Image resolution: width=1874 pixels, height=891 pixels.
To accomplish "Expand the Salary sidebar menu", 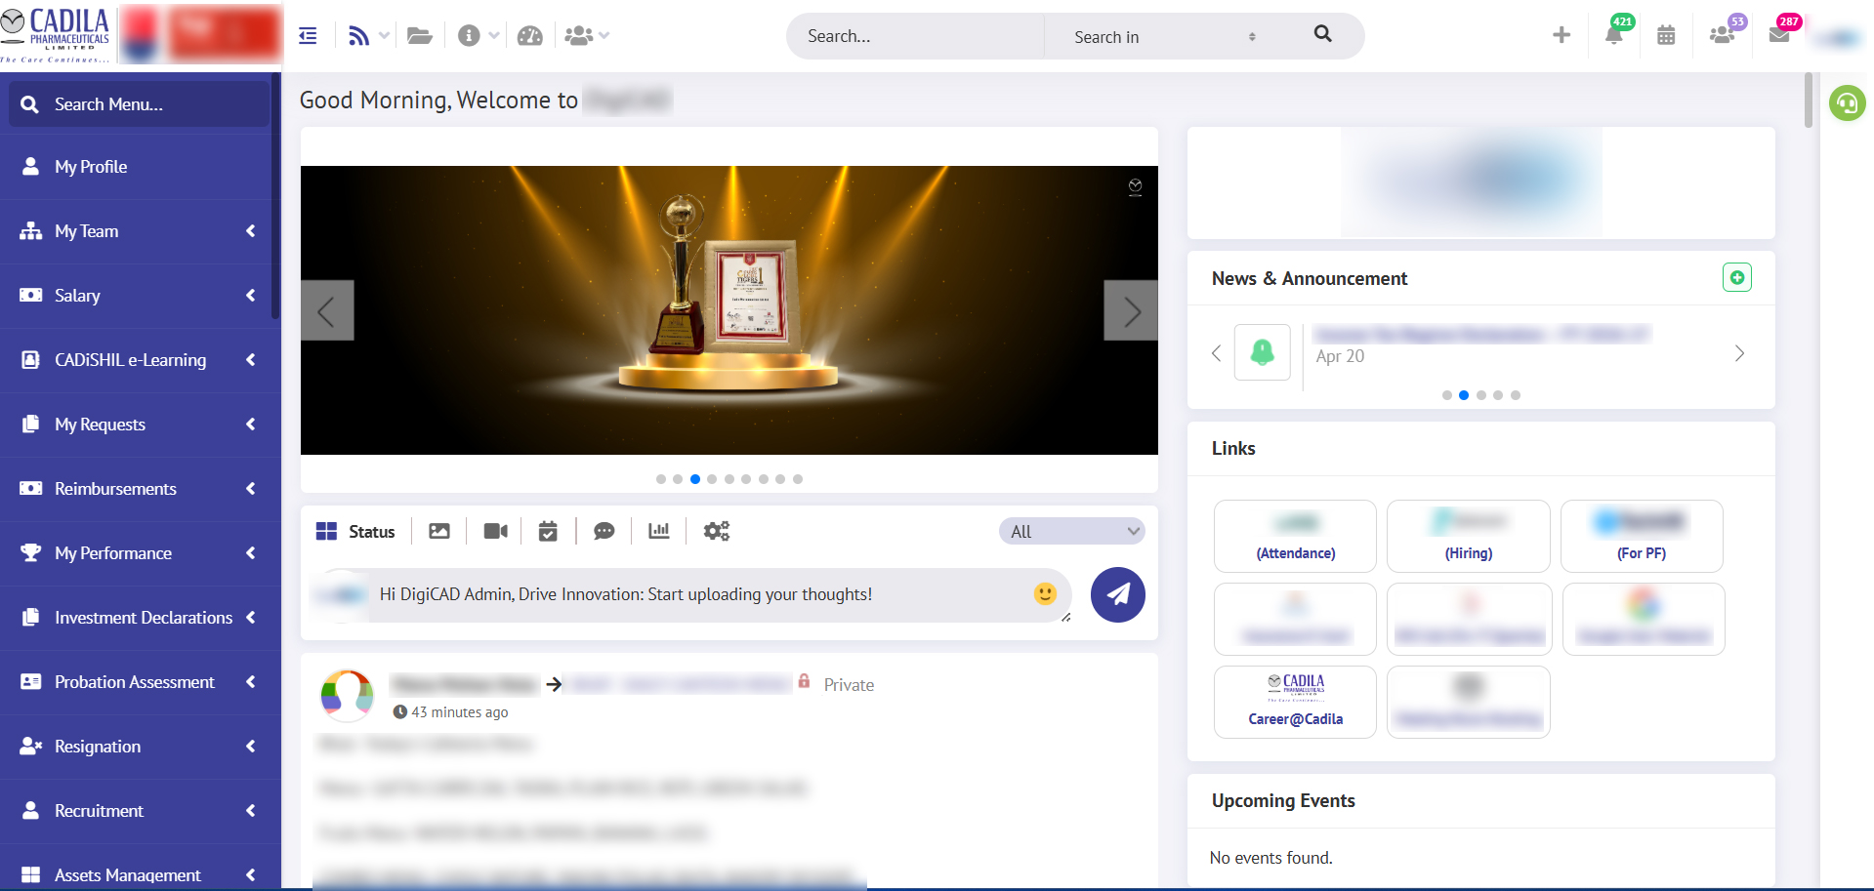I will click(x=140, y=296).
